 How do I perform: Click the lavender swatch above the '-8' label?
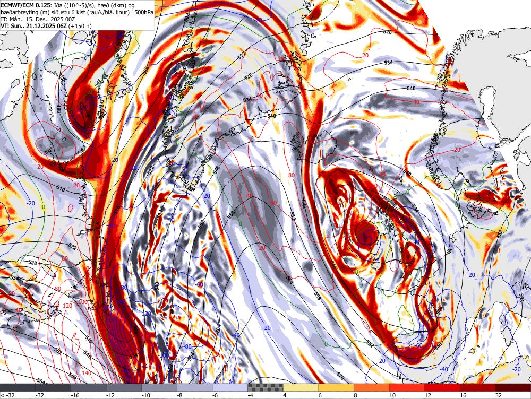(195, 387)
